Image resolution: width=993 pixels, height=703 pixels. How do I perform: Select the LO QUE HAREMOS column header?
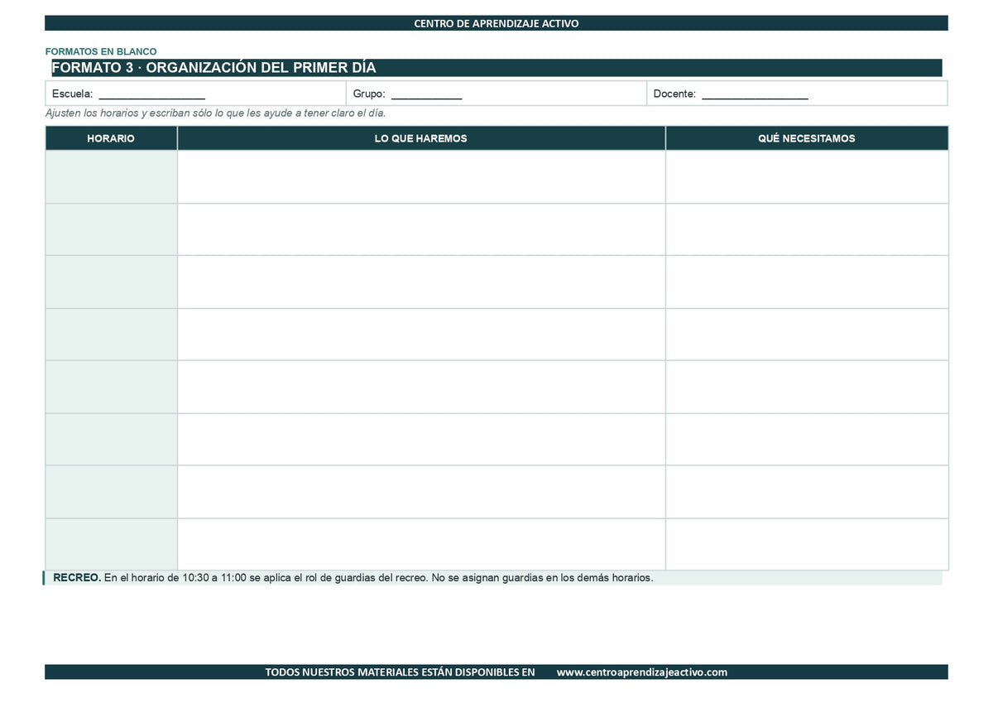pyautogui.click(x=421, y=138)
